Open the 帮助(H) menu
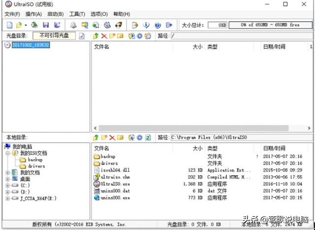315x230 pixels. click(122, 14)
